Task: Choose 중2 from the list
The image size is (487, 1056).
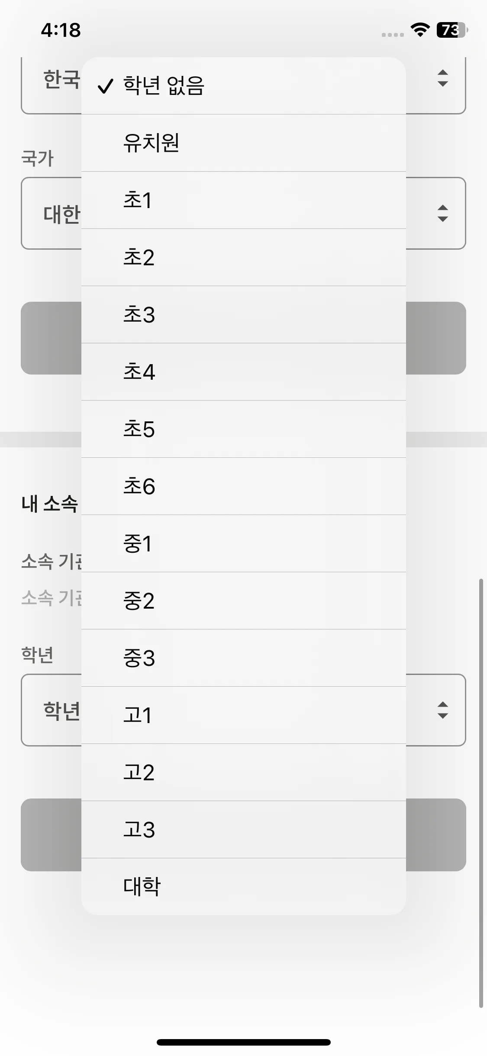Action: pyautogui.click(x=243, y=600)
